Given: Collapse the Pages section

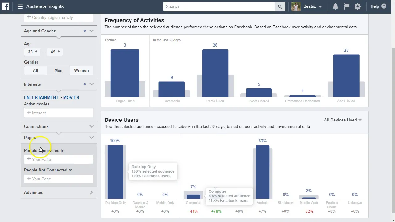Looking at the screenshot, I should point(92,138).
